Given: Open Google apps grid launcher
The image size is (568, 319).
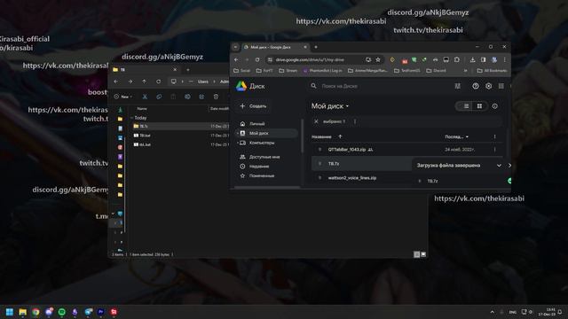Looking at the screenshot, I should click(x=501, y=86).
